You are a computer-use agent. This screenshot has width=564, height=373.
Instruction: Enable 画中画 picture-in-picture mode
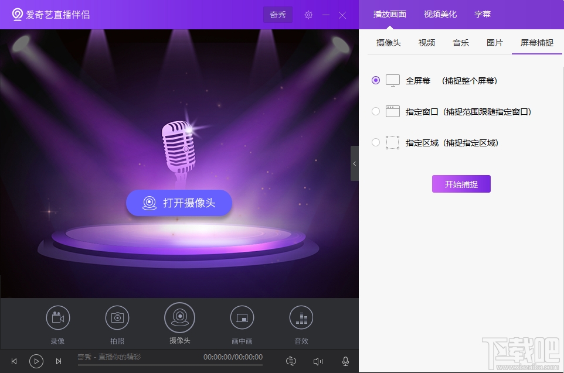click(242, 317)
